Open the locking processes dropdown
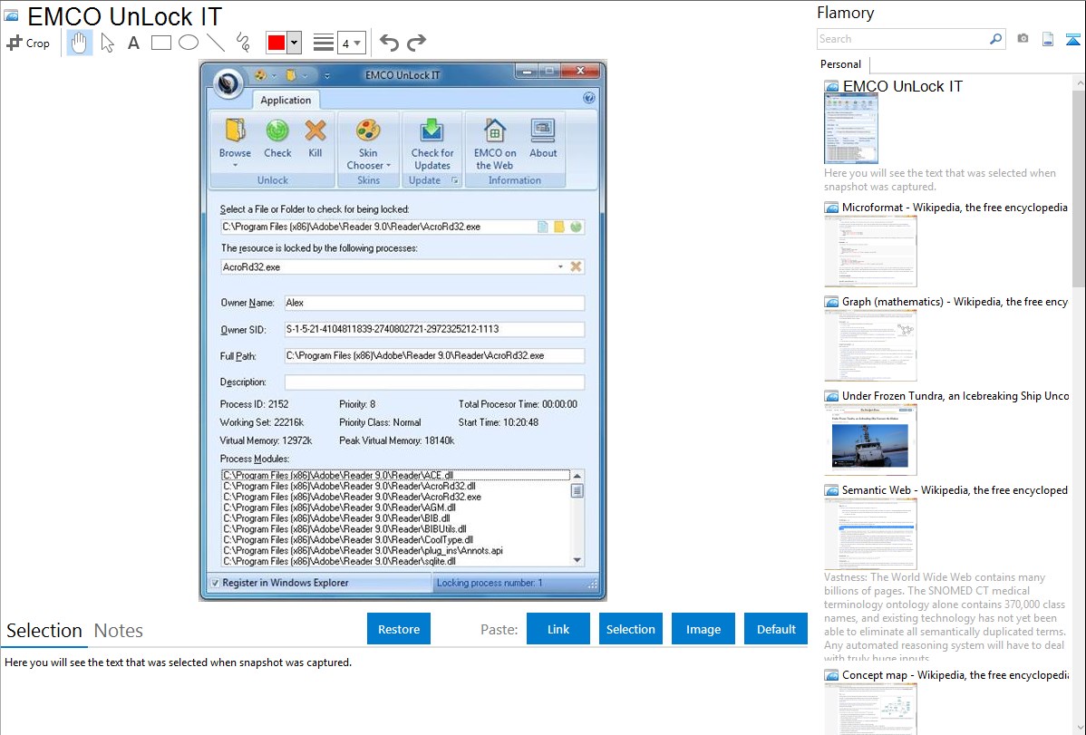1086x735 pixels. [x=560, y=266]
